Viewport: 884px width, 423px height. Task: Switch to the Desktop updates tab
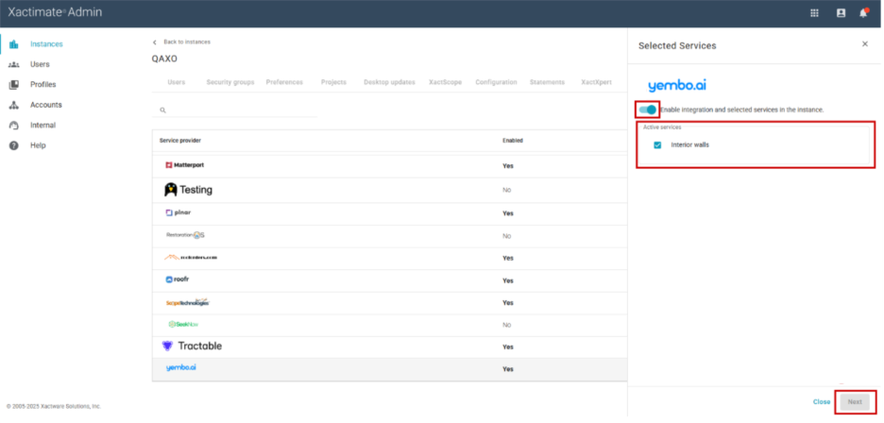click(x=389, y=82)
